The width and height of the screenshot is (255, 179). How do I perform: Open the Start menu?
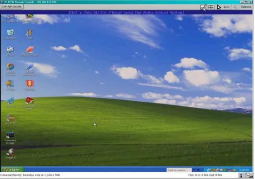12,170
